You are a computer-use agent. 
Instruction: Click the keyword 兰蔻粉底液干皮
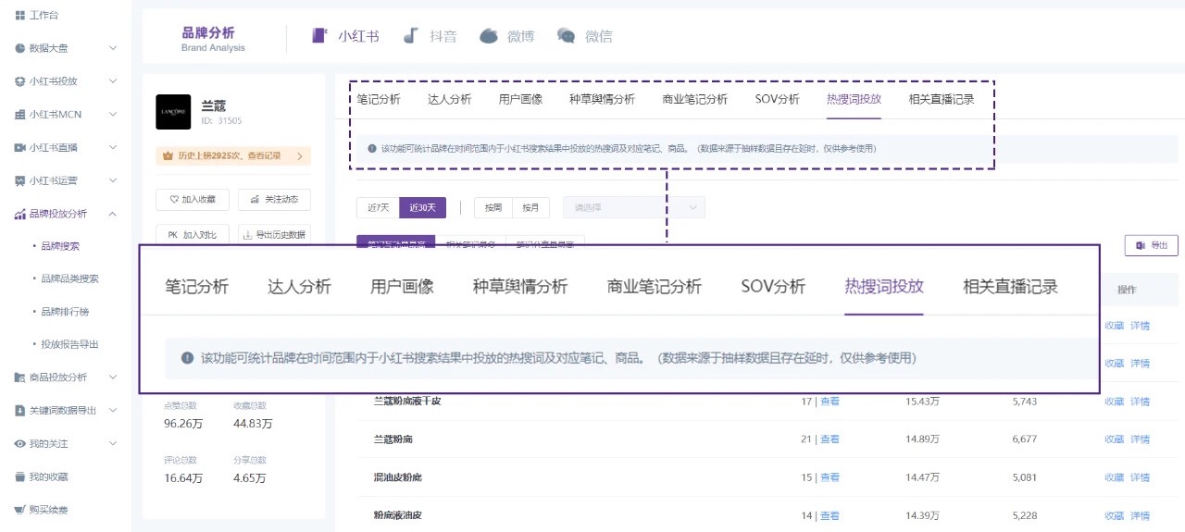point(407,402)
